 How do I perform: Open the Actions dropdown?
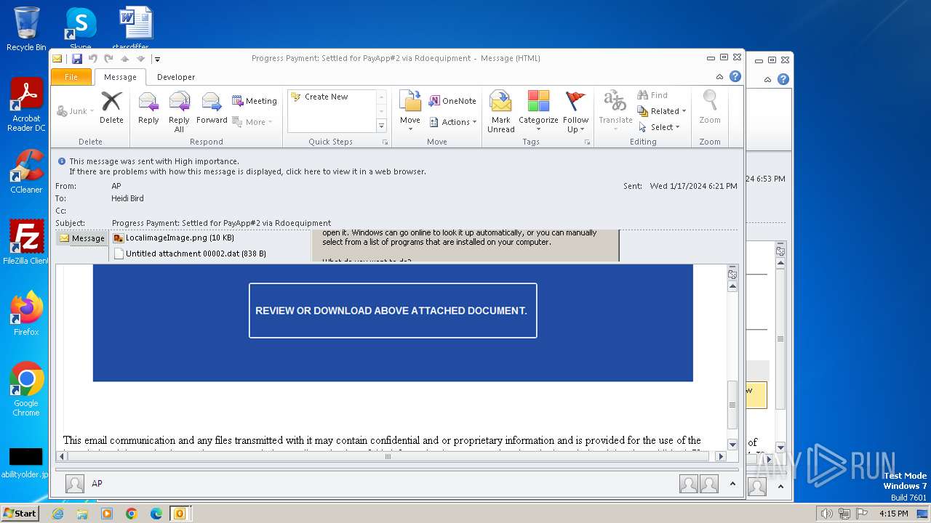click(x=452, y=122)
